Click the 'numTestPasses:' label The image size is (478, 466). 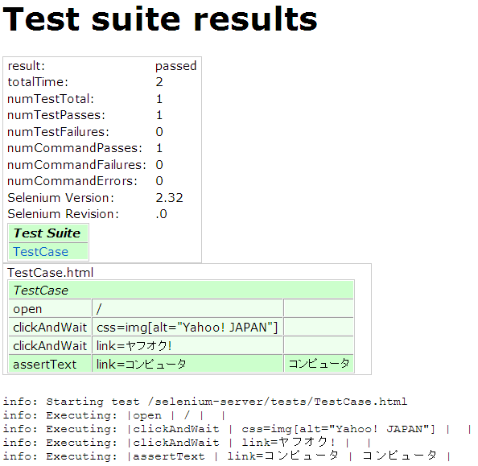click(56, 115)
